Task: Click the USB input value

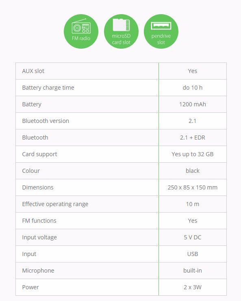Action: pos(193,254)
